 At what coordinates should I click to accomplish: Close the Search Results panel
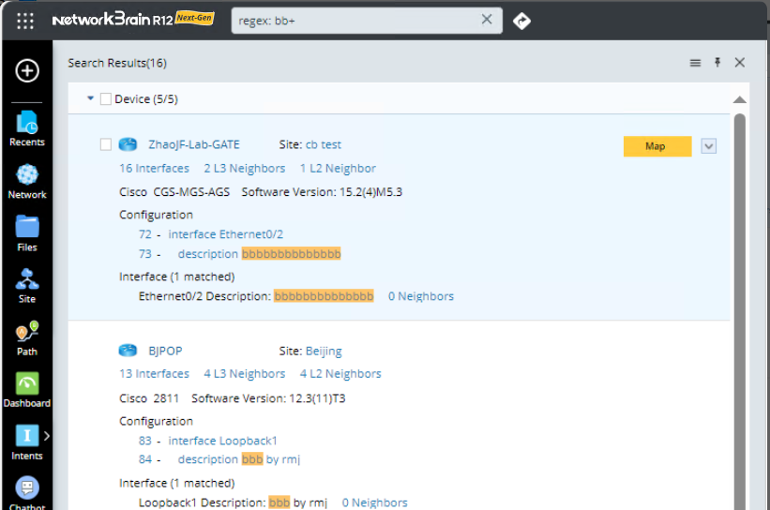pos(740,62)
